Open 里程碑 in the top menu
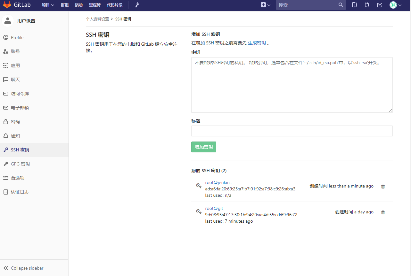Screen dimensions: 411x276 pyautogui.click(x=95, y=5)
